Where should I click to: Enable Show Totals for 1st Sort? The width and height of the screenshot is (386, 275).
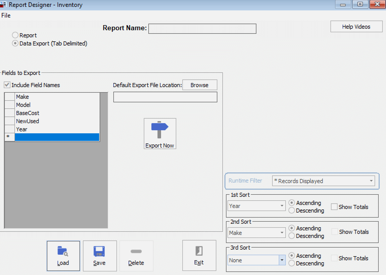334,207
